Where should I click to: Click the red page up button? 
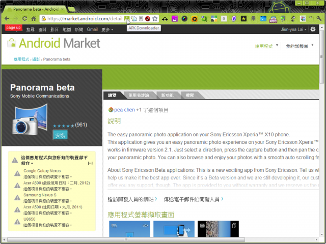14,27
